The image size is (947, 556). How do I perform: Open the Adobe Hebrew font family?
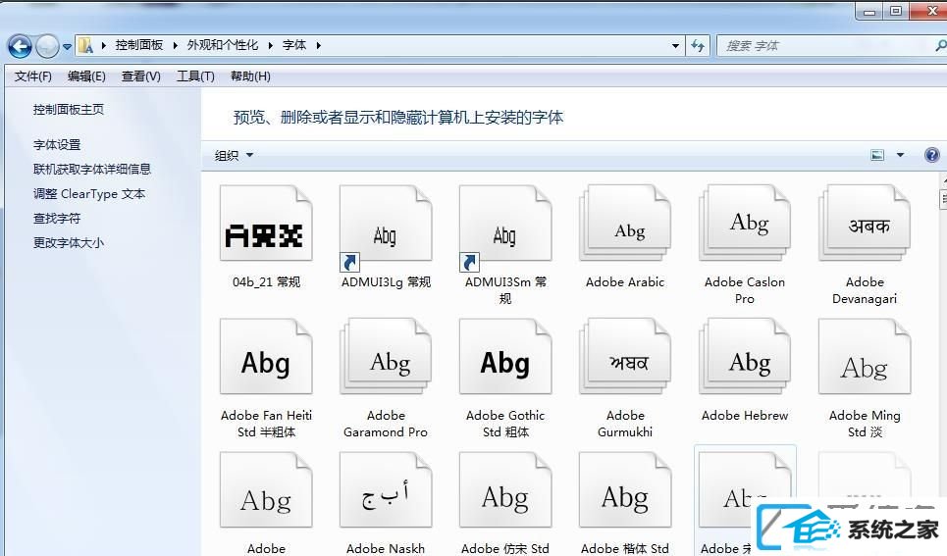point(745,357)
